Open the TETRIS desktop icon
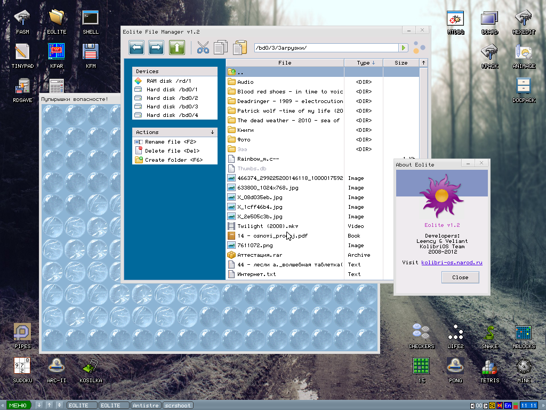The width and height of the screenshot is (546, 410). [x=489, y=367]
